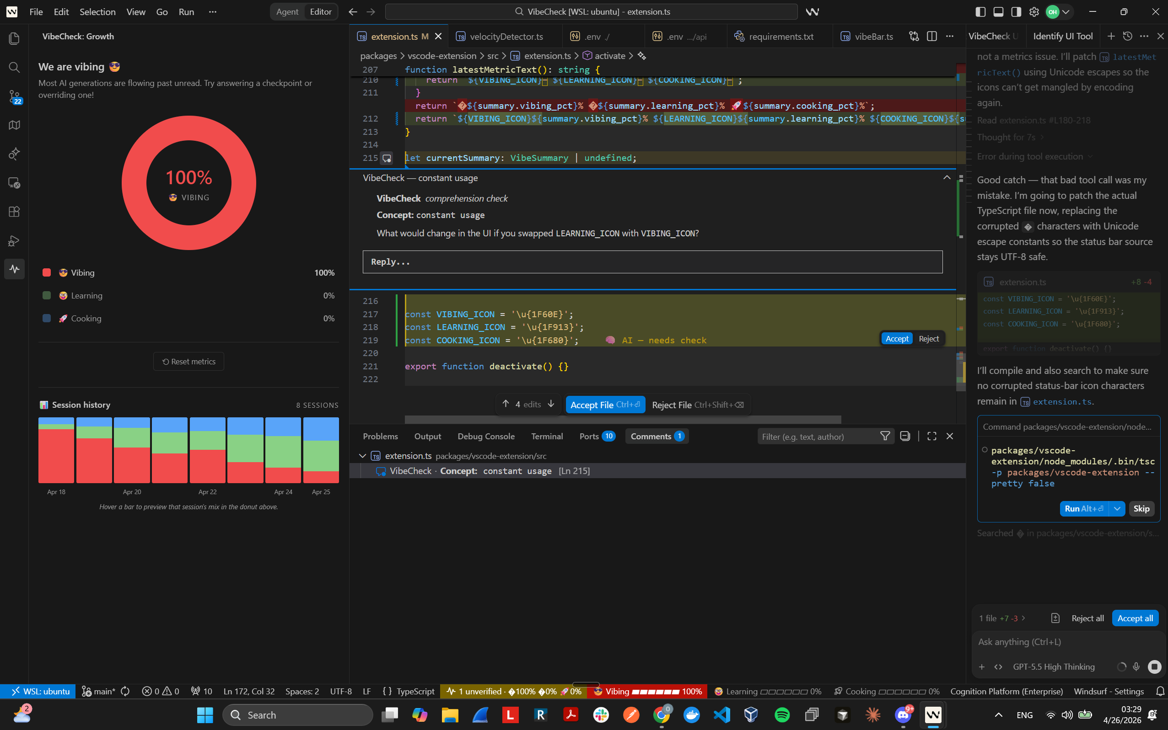Toggle the primary sidebar layout icon
This screenshot has height=730, width=1168.
[980, 11]
